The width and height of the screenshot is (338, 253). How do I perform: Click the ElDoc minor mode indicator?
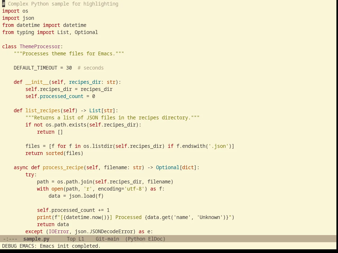click(x=157, y=239)
